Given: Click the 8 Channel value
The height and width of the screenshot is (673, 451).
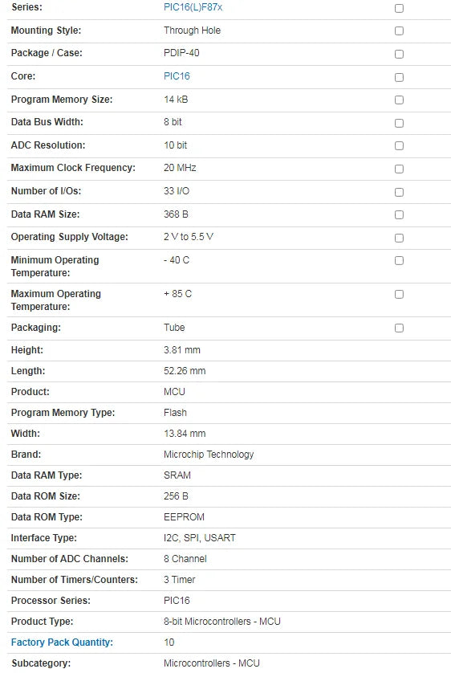Looking at the screenshot, I should (x=185, y=559).
